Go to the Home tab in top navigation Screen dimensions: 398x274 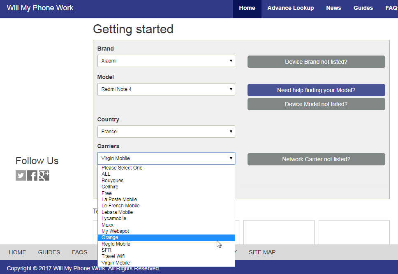pyautogui.click(x=247, y=8)
